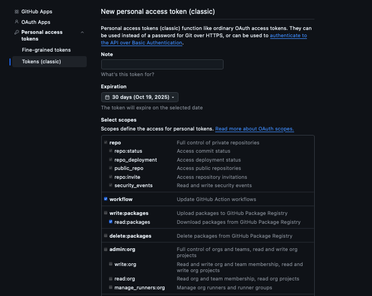Click the GitHub Apps grid icon

point(16,12)
